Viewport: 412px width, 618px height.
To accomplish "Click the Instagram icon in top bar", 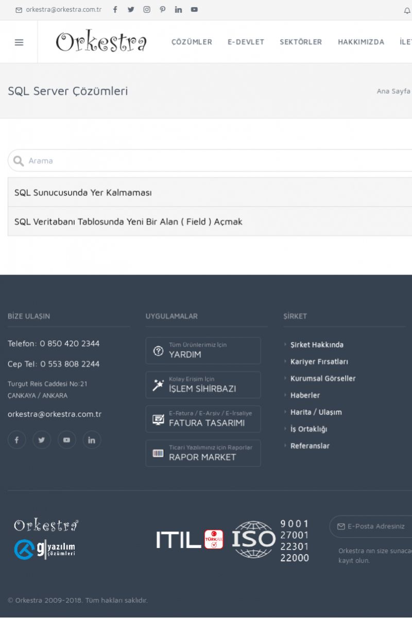I will 147,10.
